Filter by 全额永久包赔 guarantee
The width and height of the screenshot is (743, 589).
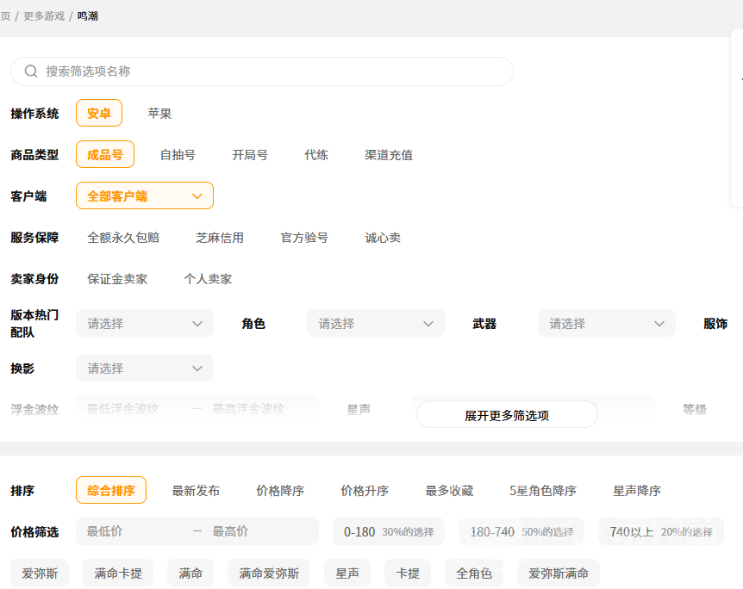(x=123, y=238)
